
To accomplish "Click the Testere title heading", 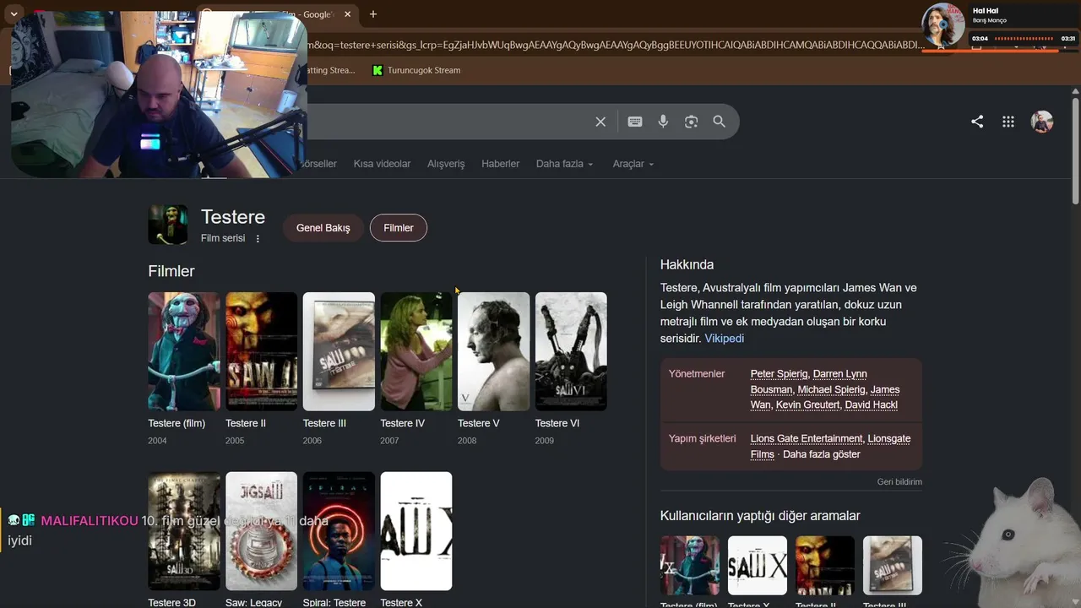I will 233,217.
